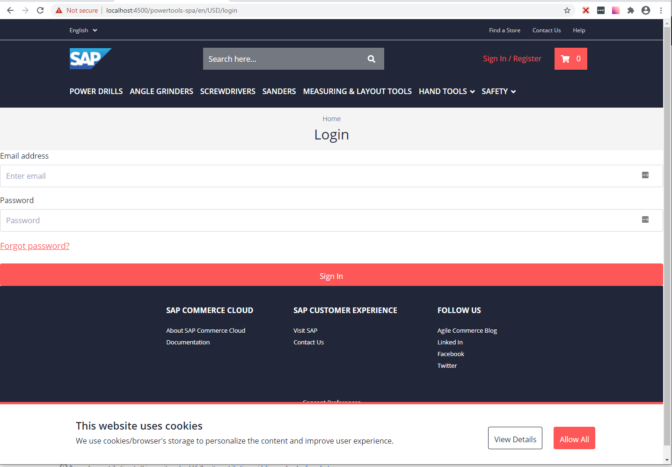
Task: Open the Documentation footer link
Action: pyautogui.click(x=188, y=342)
